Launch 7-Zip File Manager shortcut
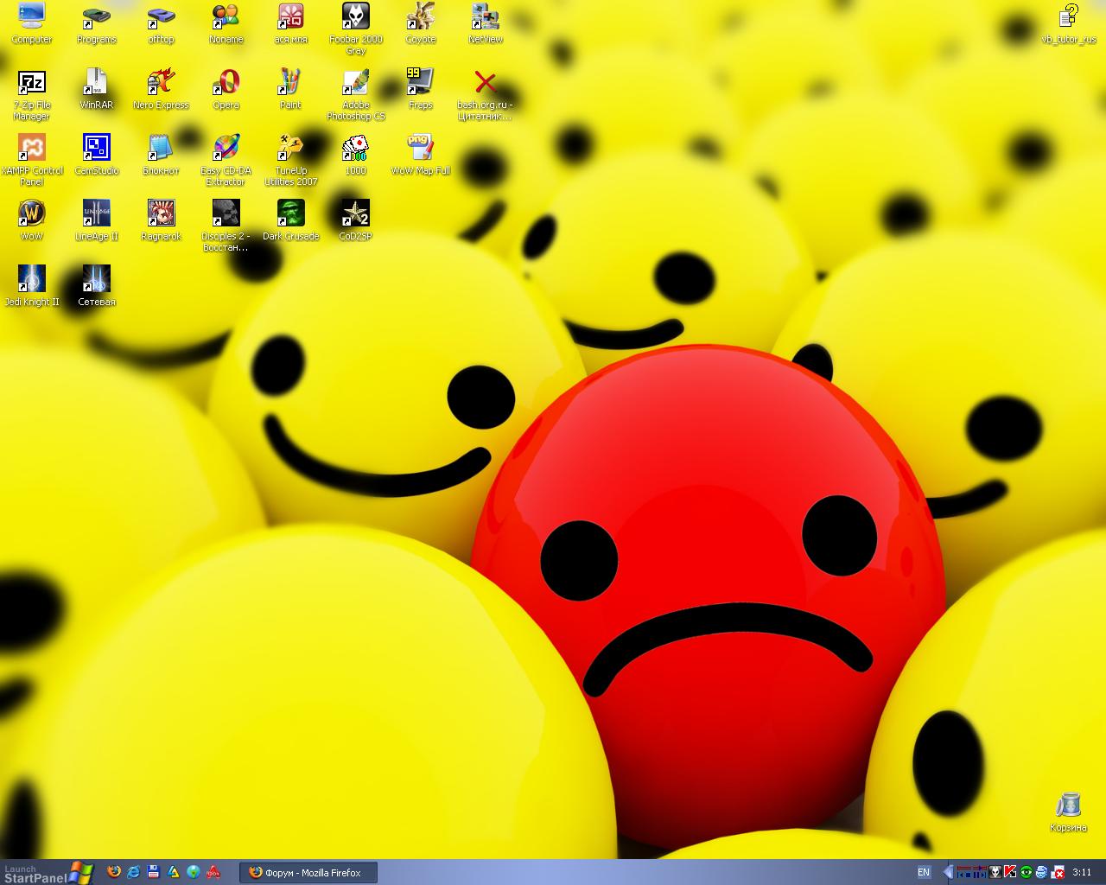Viewport: 1106px width, 885px height. (32, 95)
